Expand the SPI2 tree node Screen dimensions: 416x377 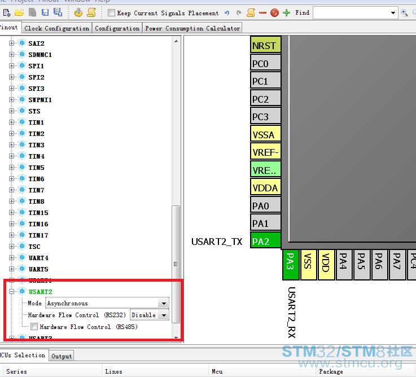[11, 77]
